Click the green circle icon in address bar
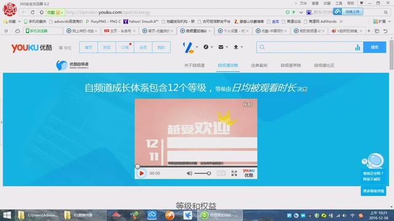The width and height of the screenshot is (394, 221). point(287,12)
